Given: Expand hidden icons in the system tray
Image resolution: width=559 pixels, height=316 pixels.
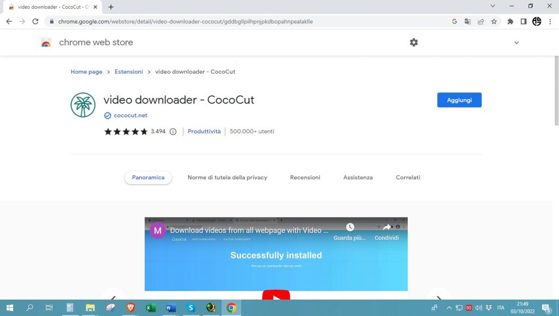Looking at the screenshot, I should (449, 307).
